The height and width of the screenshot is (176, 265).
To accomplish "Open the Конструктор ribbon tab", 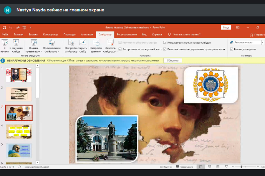I will (50, 35).
